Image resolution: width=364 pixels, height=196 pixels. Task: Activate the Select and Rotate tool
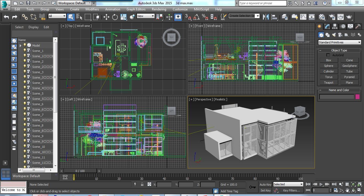point(115,17)
